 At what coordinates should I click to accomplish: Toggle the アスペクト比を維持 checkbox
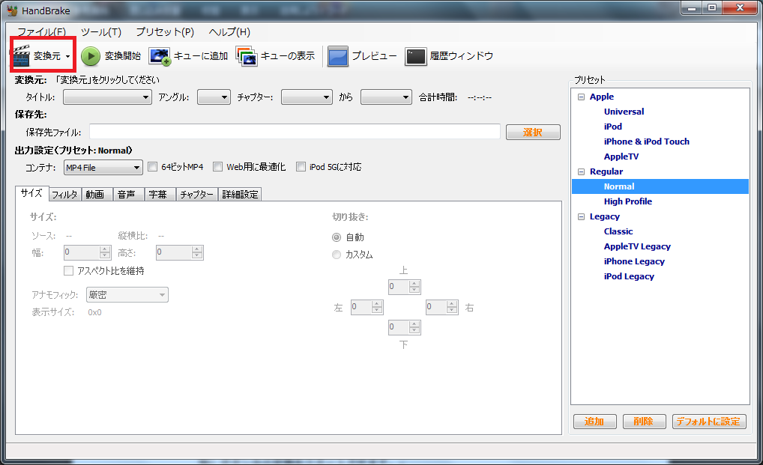tap(69, 270)
